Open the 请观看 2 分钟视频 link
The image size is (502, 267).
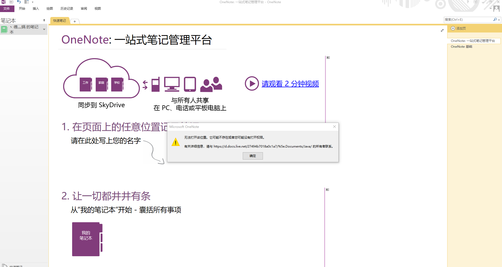(x=290, y=84)
